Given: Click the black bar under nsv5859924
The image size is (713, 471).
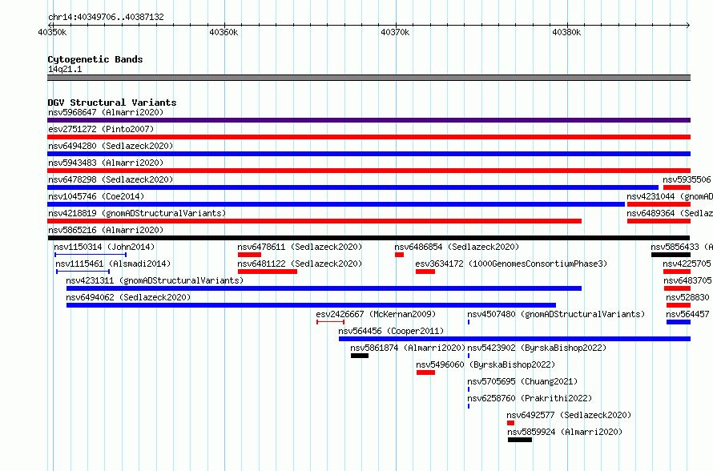Looking at the screenshot, I should pyautogui.click(x=520, y=440).
